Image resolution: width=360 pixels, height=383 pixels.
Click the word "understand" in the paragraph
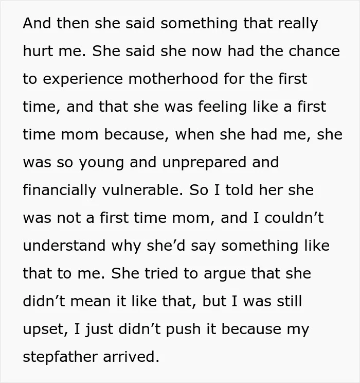pos(64,246)
